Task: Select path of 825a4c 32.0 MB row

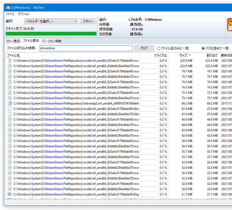Action: coord(76,184)
